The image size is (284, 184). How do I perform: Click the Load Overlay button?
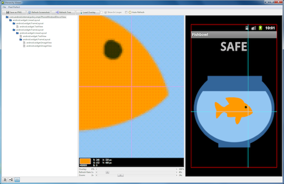[x=88, y=12]
